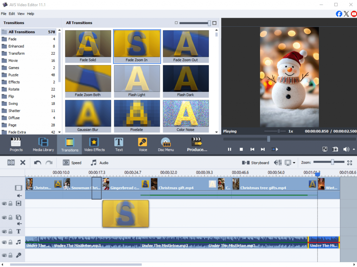Open the Text tool
This screenshot has height=267, width=357.
119,144
